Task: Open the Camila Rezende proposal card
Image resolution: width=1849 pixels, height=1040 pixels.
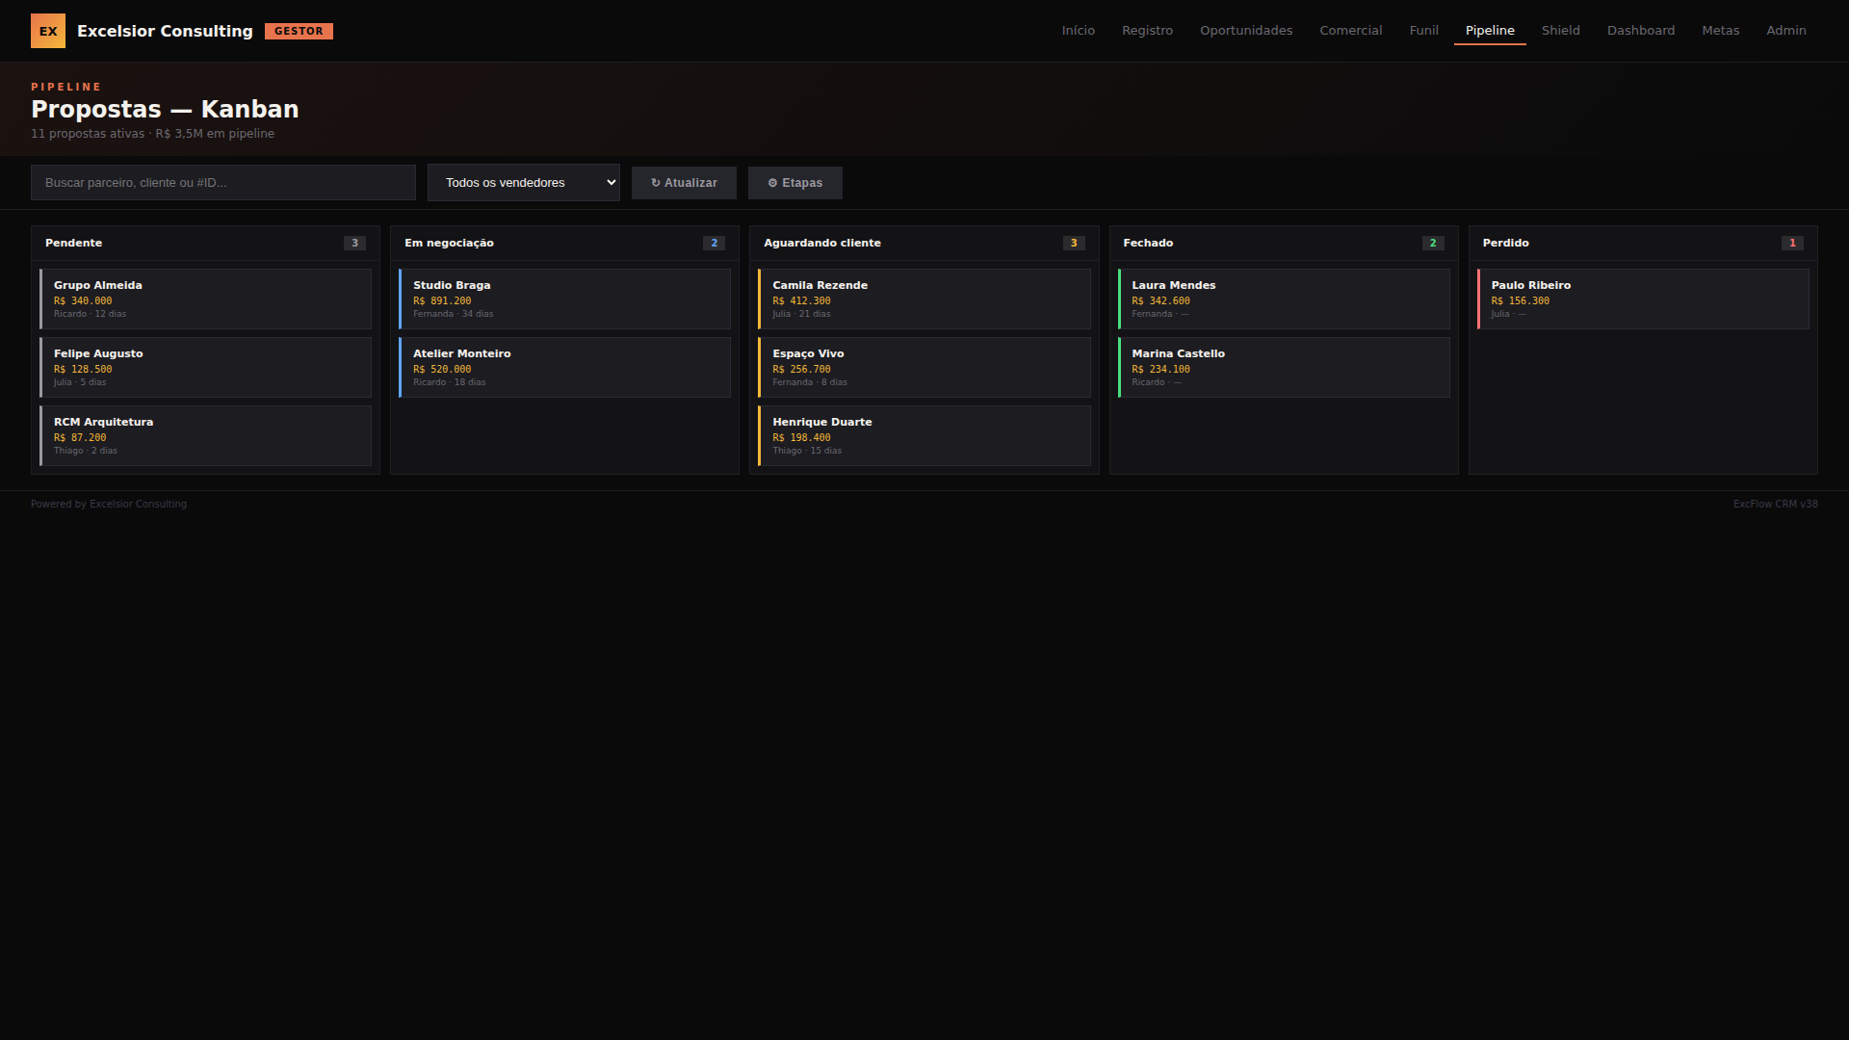Action: 924,299
